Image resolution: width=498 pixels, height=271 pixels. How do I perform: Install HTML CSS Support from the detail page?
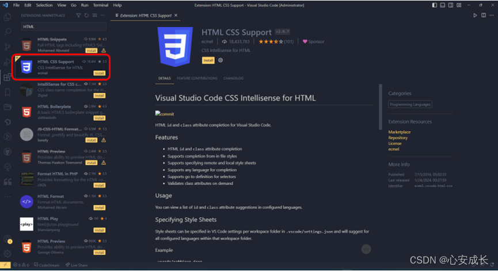(x=208, y=60)
